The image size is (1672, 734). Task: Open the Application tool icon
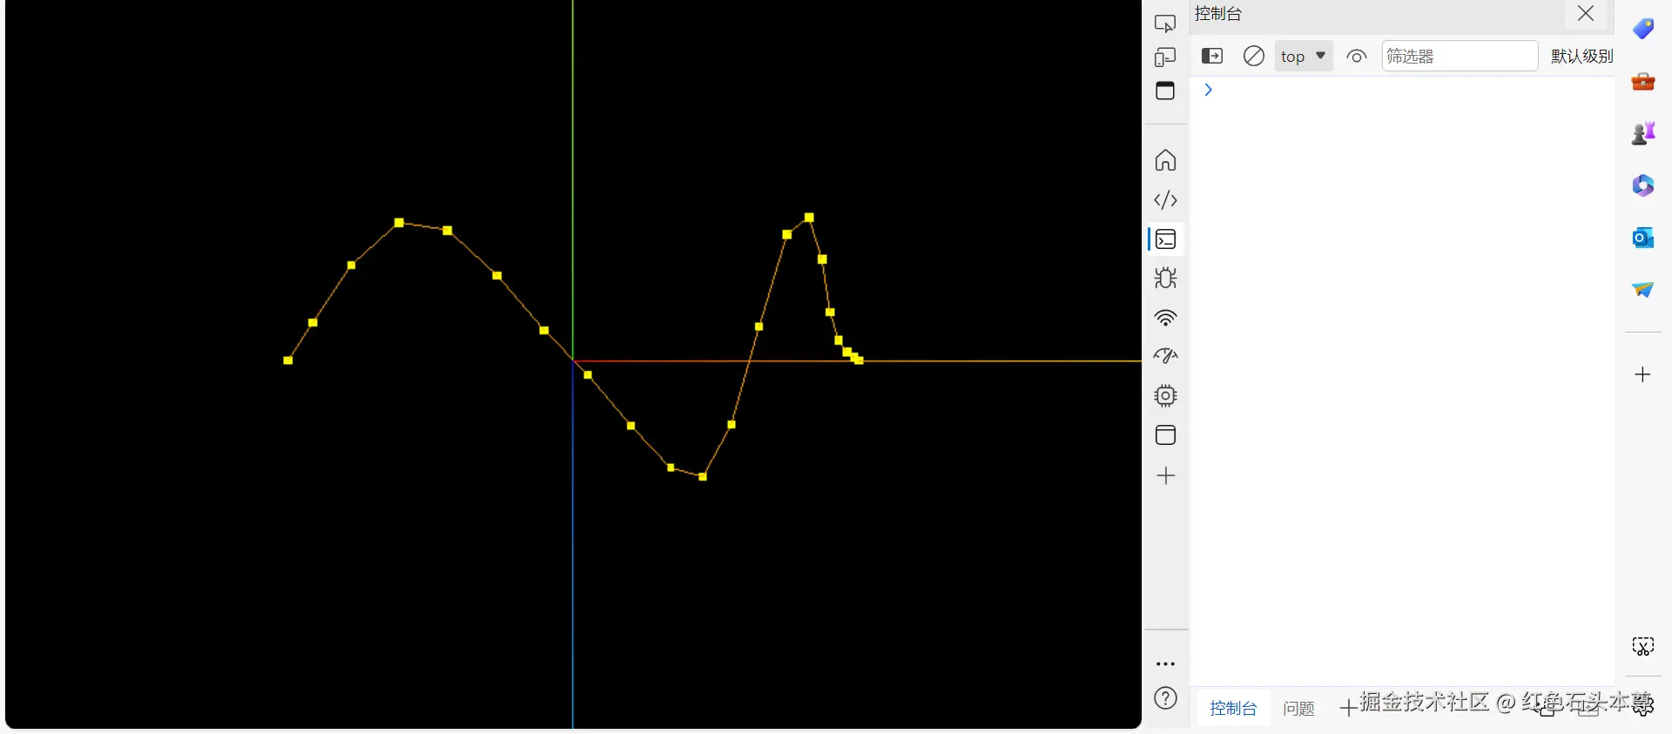pyautogui.click(x=1165, y=435)
